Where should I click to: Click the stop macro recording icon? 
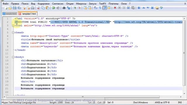tap(120, 8)
